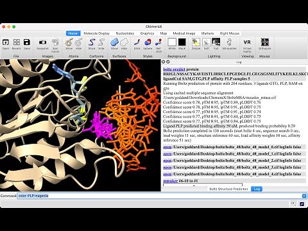Set background to Black swatch

(x=182, y=42)
